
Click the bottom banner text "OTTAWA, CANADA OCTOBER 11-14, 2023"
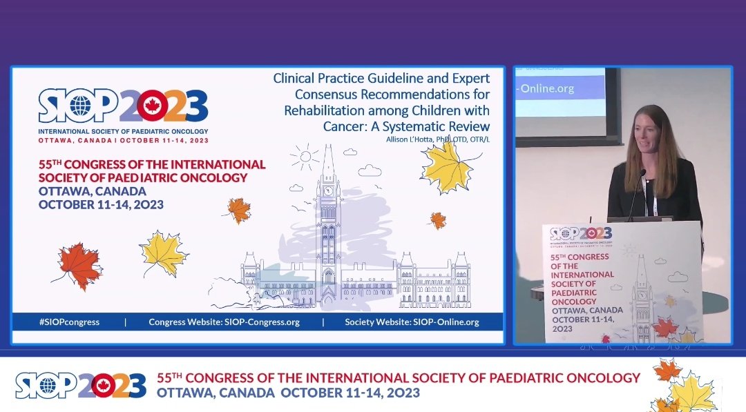288,393
